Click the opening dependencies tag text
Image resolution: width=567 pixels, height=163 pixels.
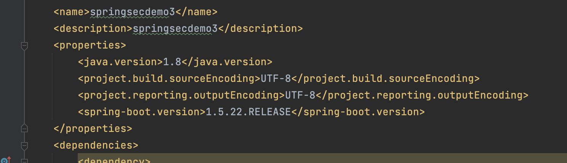tap(96, 145)
